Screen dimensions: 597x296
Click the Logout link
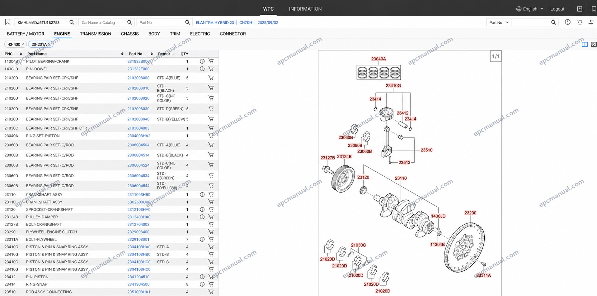[x=557, y=9]
